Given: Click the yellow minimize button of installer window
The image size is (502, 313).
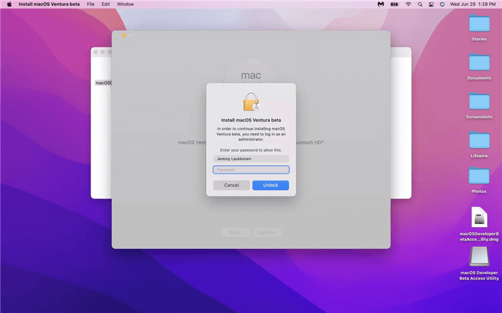Looking at the screenshot, I should (124, 35).
